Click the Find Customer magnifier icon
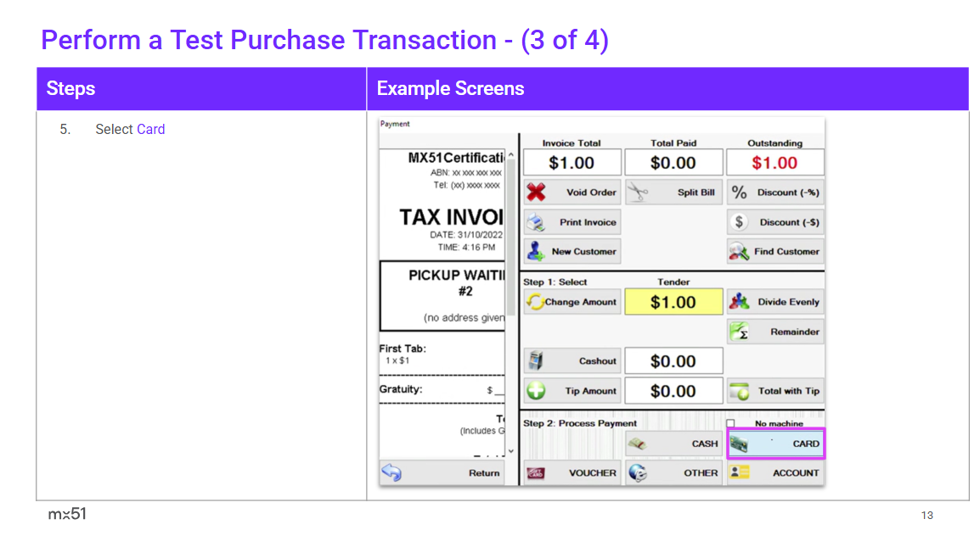The width and height of the screenshot is (980, 547). coord(740,252)
